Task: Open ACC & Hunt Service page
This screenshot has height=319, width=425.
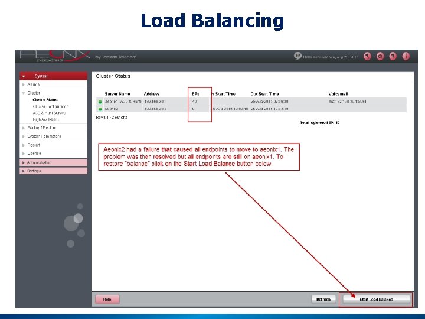Action: coord(50,113)
